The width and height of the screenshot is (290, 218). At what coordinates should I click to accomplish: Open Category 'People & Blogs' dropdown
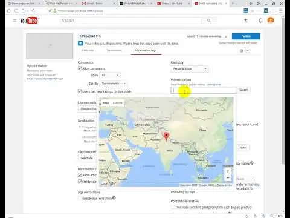pos(190,69)
